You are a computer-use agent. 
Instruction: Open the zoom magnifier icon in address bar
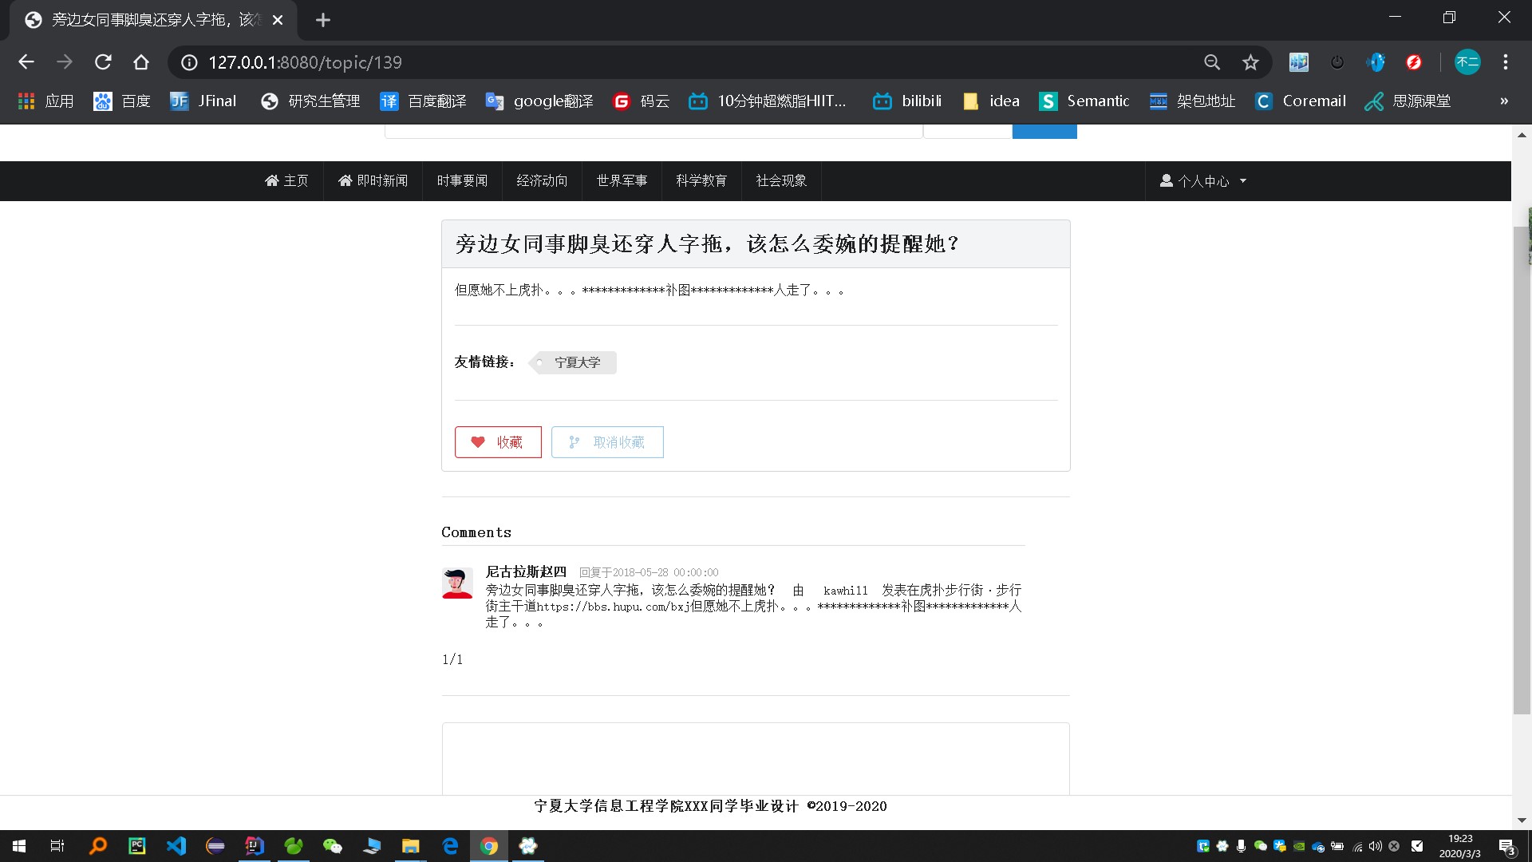1212,62
